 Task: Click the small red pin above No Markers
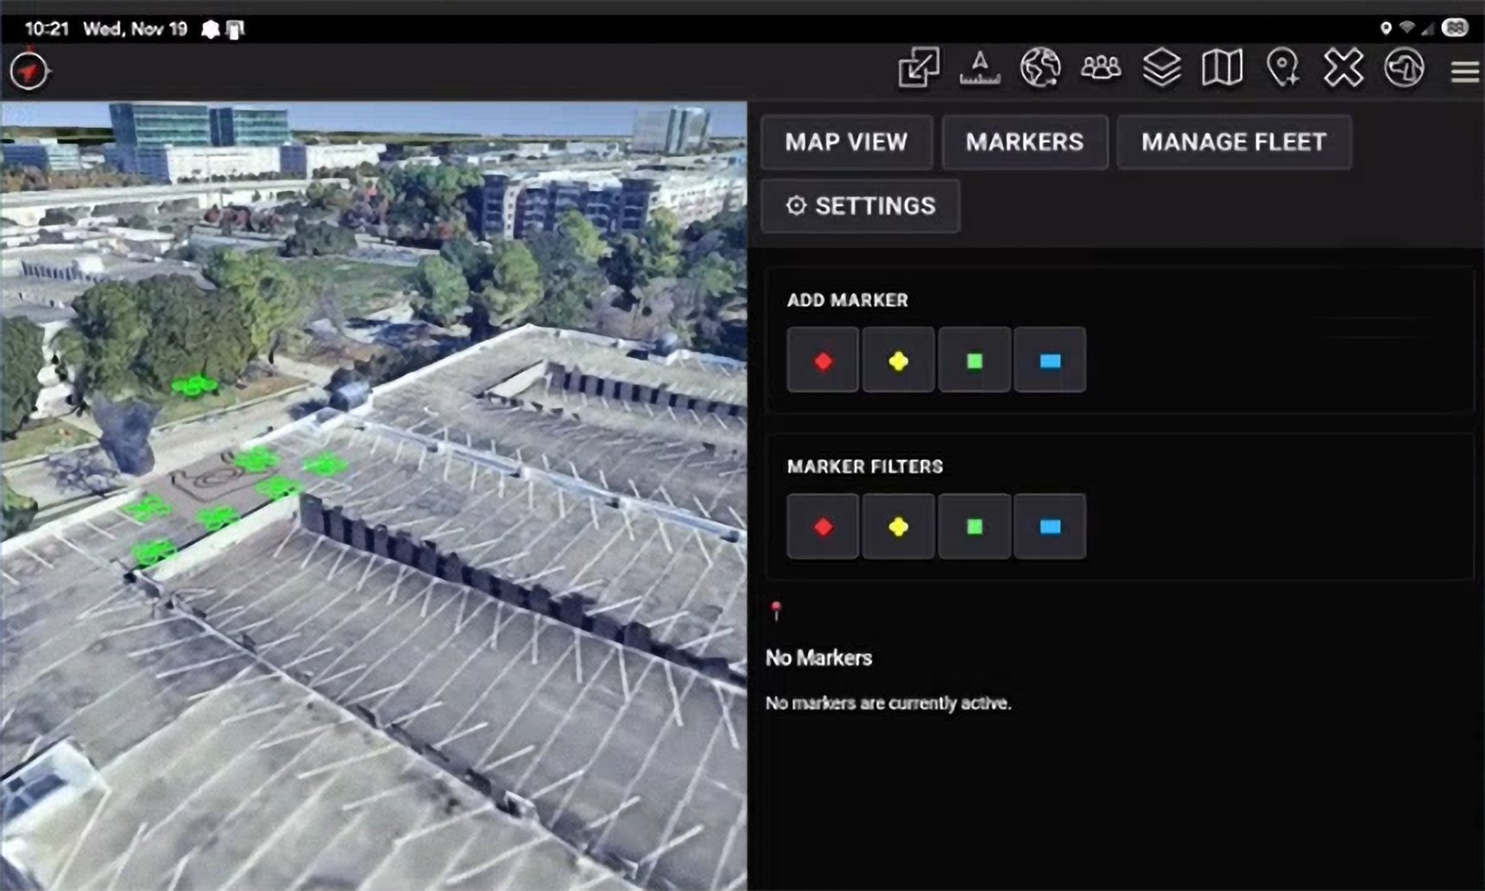(776, 610)
